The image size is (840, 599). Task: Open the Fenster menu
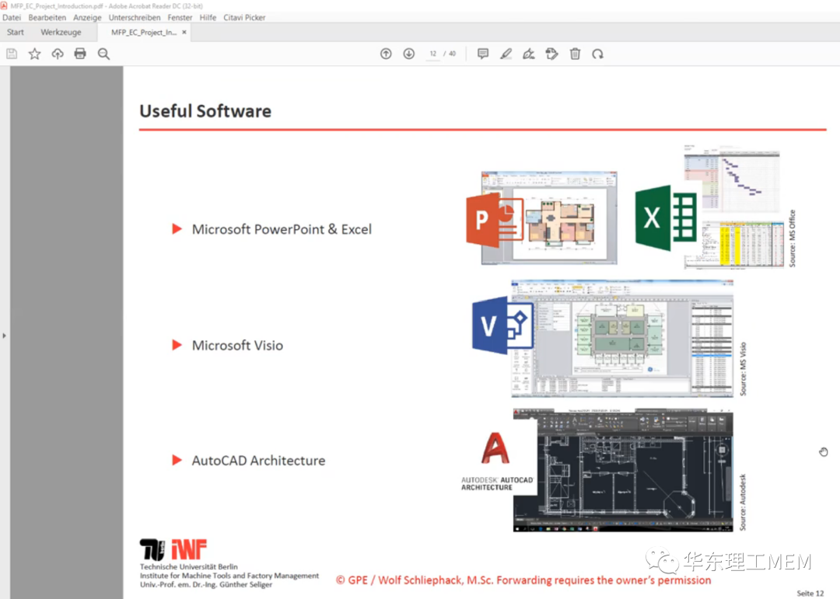180,17
